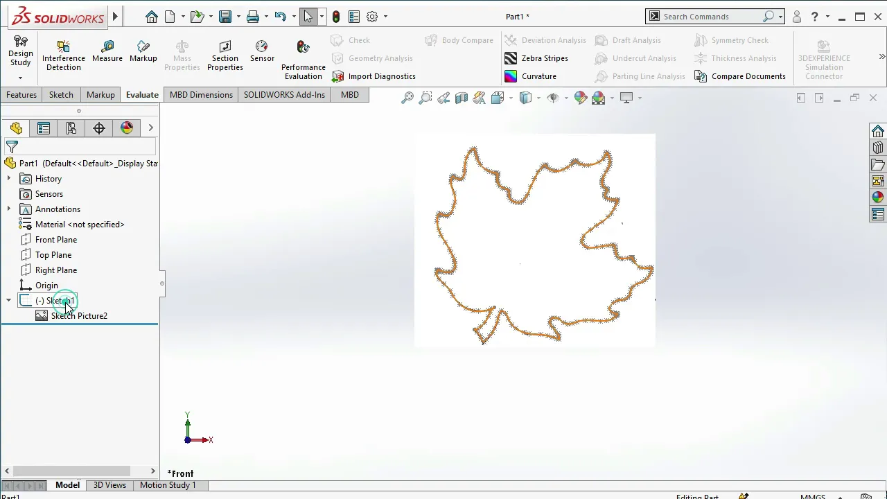Click the Rebuild traffic light icon
887x499 pixels.
pos(336,17)
